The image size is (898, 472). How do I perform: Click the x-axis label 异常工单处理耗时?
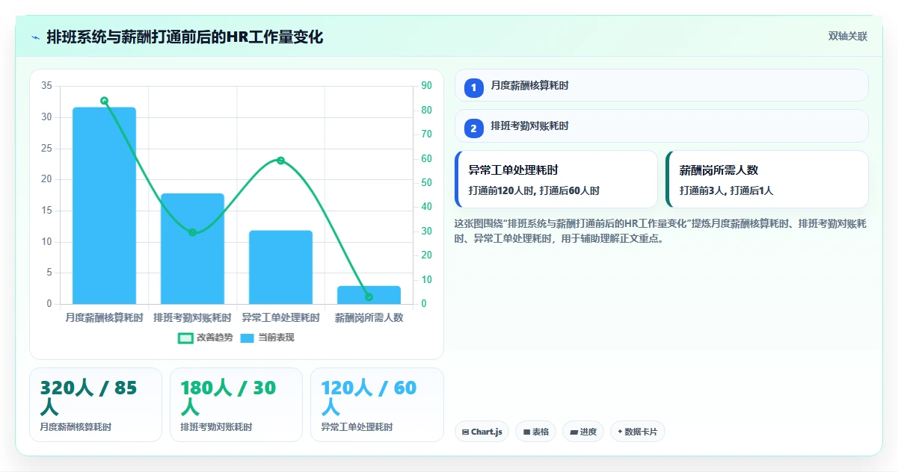[x=280, y=317]
